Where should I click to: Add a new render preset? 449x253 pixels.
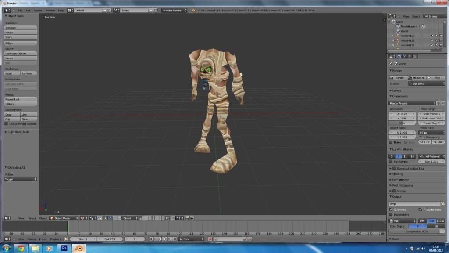click(438, 103)
